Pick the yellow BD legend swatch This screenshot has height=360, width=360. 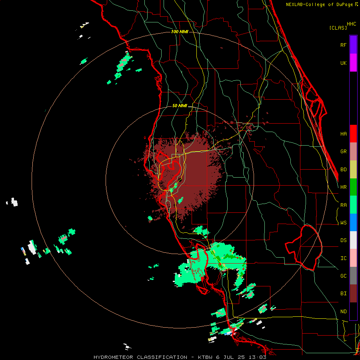353,170
